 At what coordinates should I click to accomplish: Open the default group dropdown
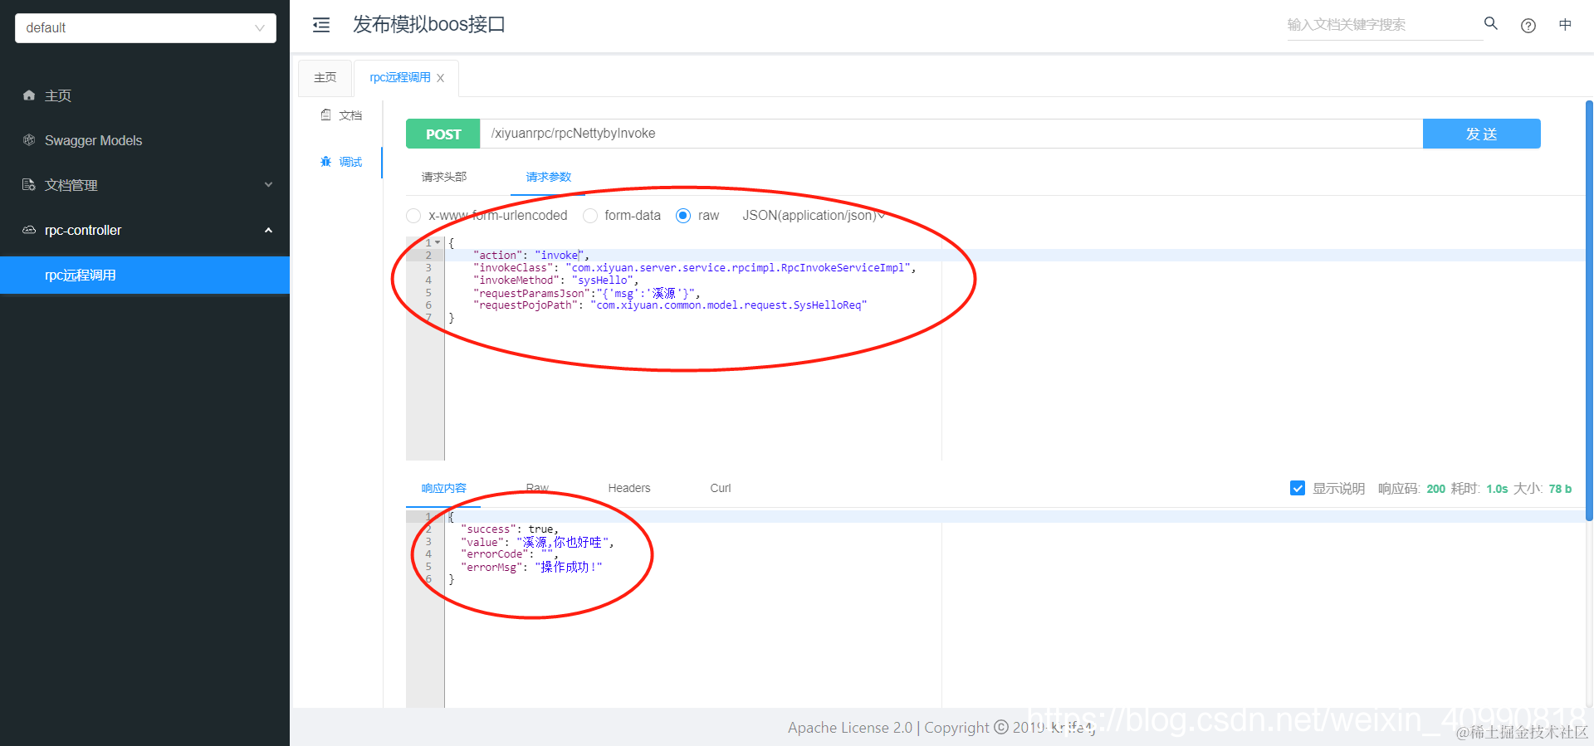click(145, 27)
